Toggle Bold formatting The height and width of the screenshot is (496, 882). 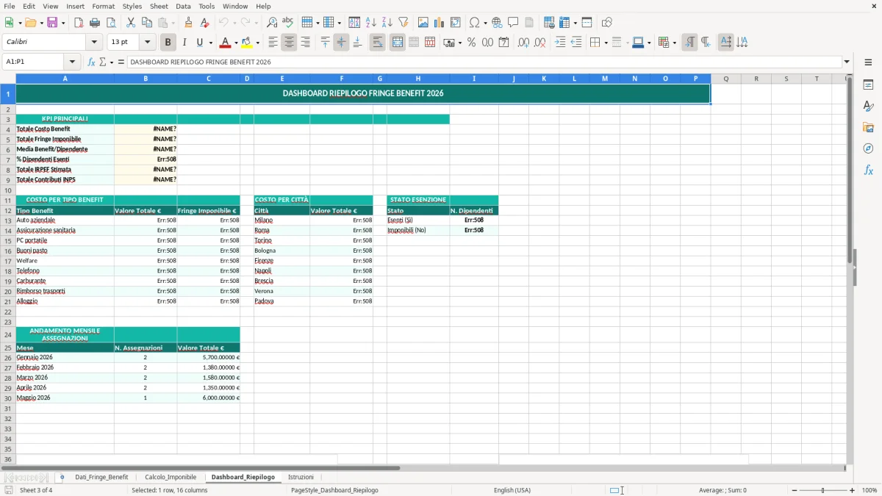[168, 43]
